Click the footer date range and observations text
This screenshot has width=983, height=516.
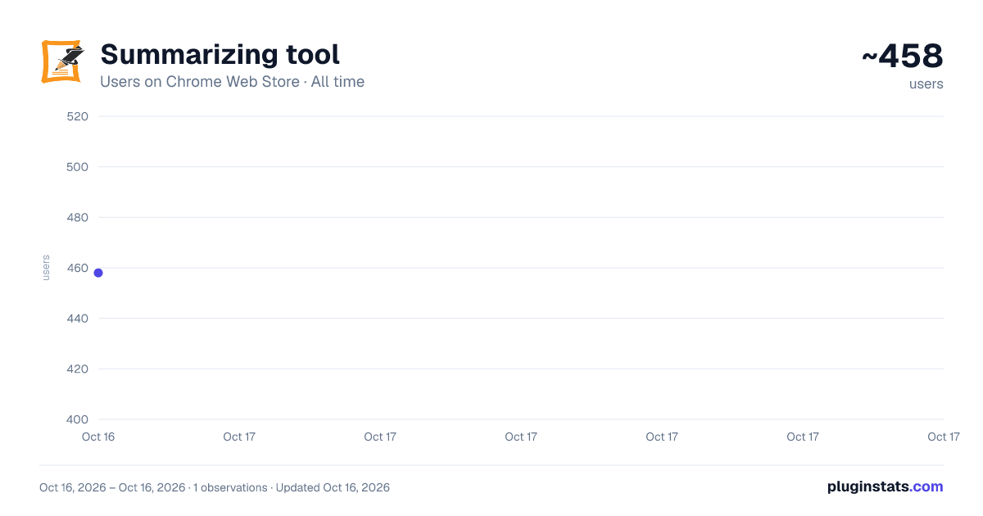point(215,487)
